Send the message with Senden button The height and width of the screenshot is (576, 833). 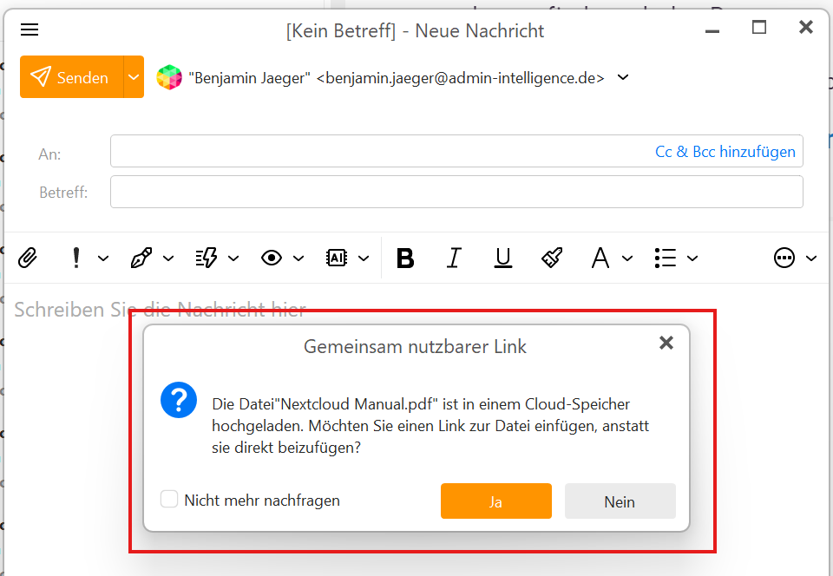72,77
